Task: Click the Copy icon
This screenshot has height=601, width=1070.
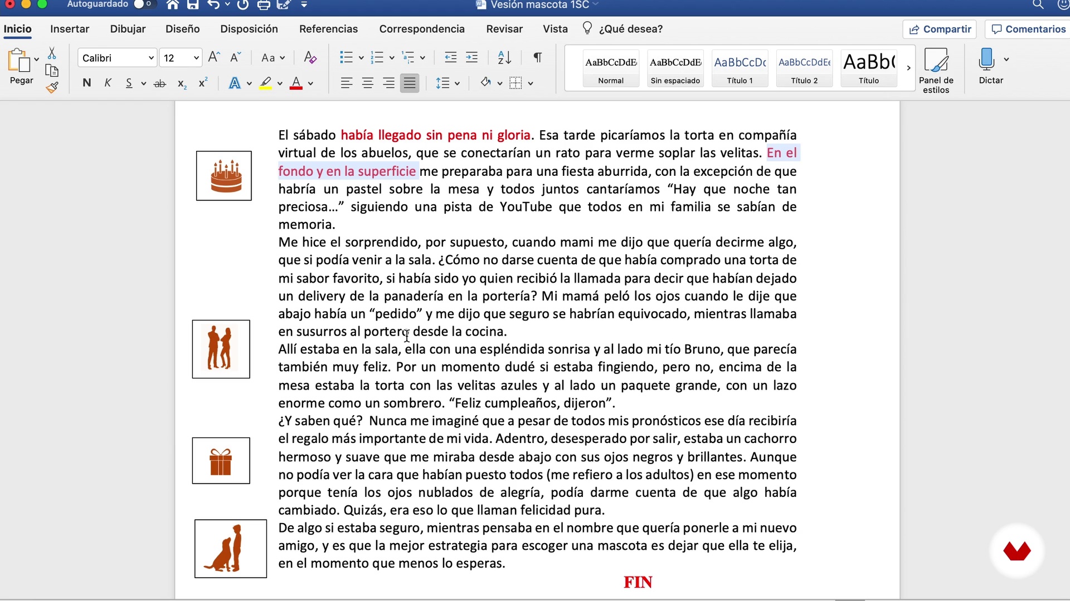Action: [52, 71]
